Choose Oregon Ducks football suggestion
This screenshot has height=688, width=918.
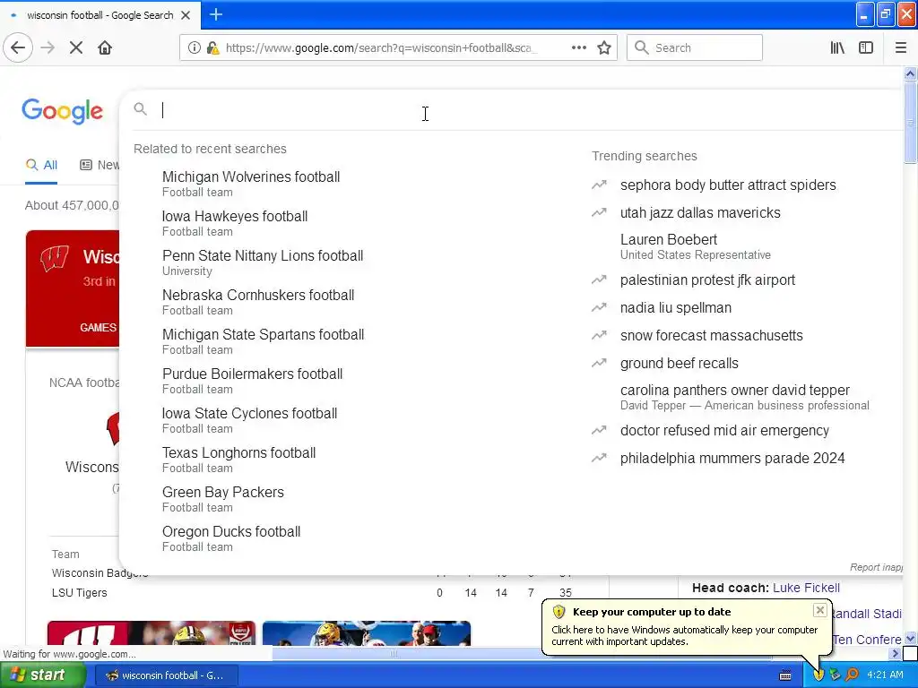coord(231,538)
